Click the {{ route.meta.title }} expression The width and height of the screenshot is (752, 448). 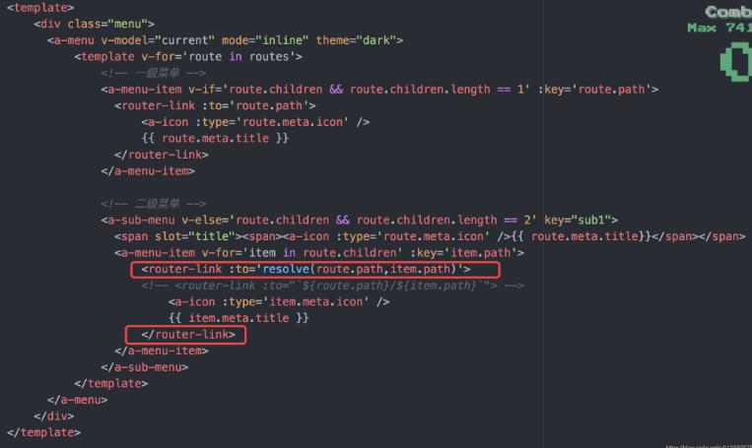click(215, 138)
